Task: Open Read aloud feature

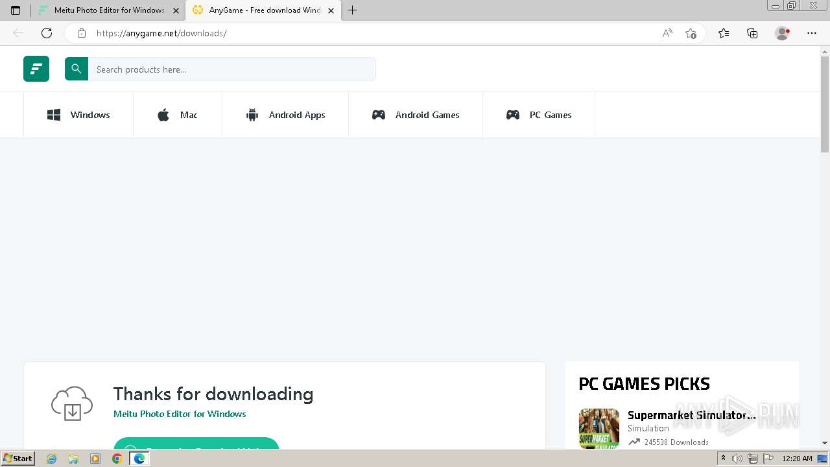Action: (667, 33)
